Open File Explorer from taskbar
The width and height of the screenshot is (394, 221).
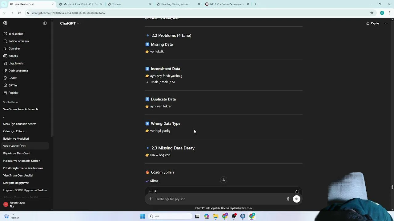(216, 216)
